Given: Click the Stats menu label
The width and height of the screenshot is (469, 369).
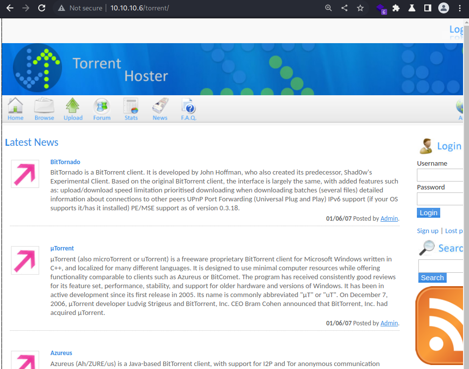Looking at the screenshot, I should tap(131, 118).
